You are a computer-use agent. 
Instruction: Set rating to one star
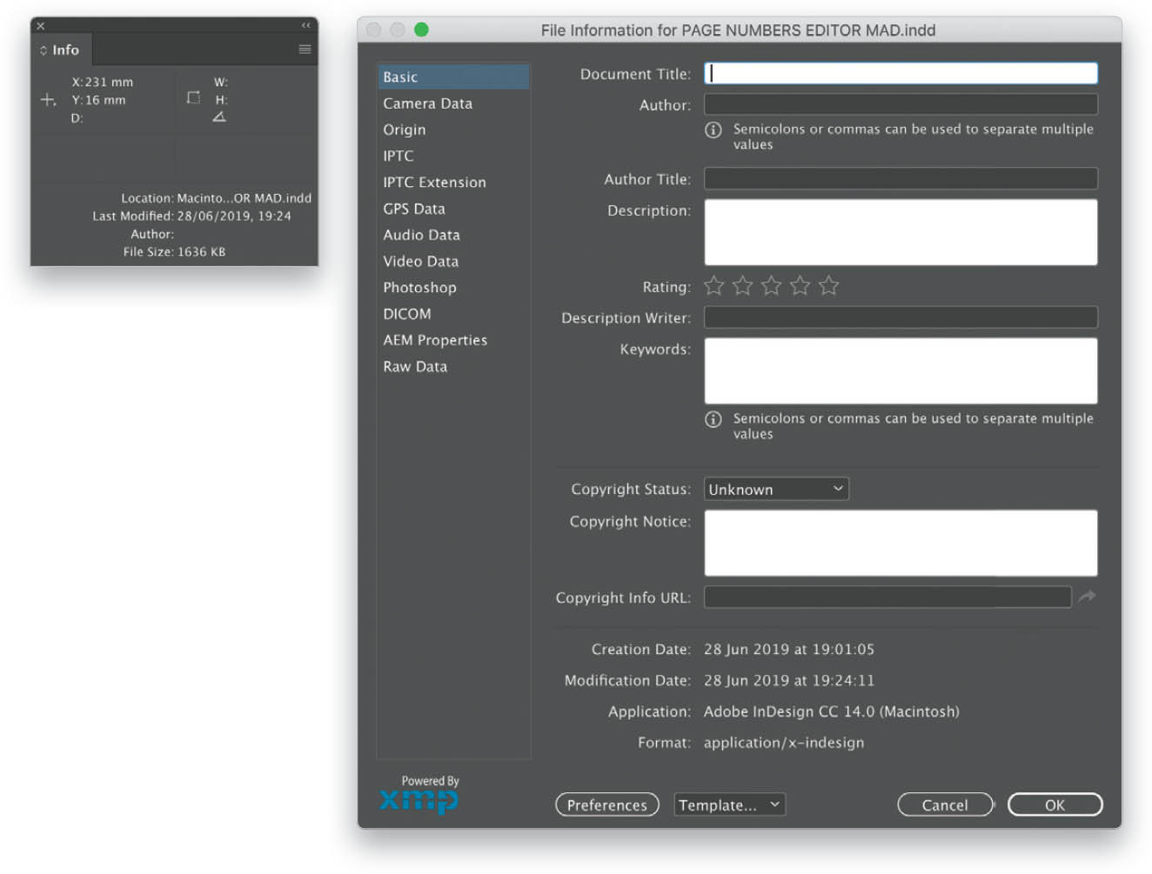(x=713, y=285)
